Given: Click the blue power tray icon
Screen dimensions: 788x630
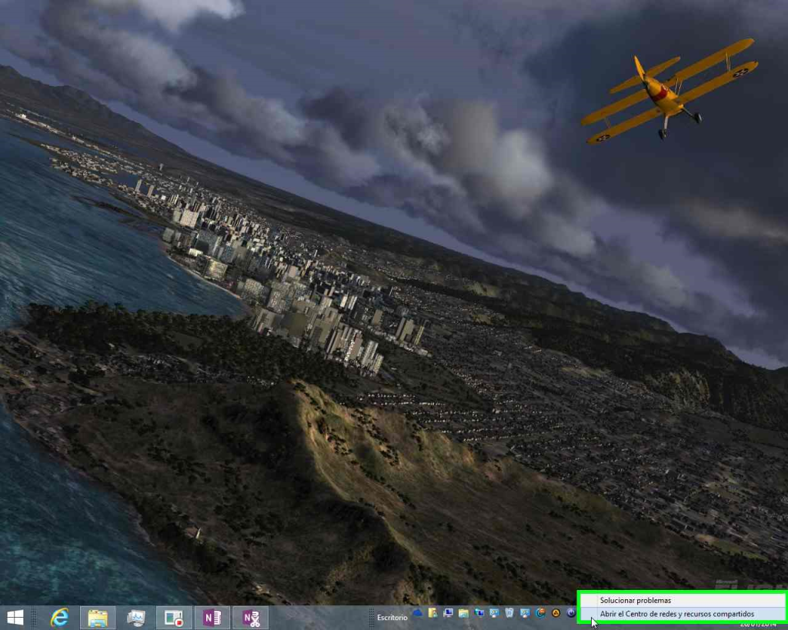Looking at the screenshot, I should tap(572, 613).
